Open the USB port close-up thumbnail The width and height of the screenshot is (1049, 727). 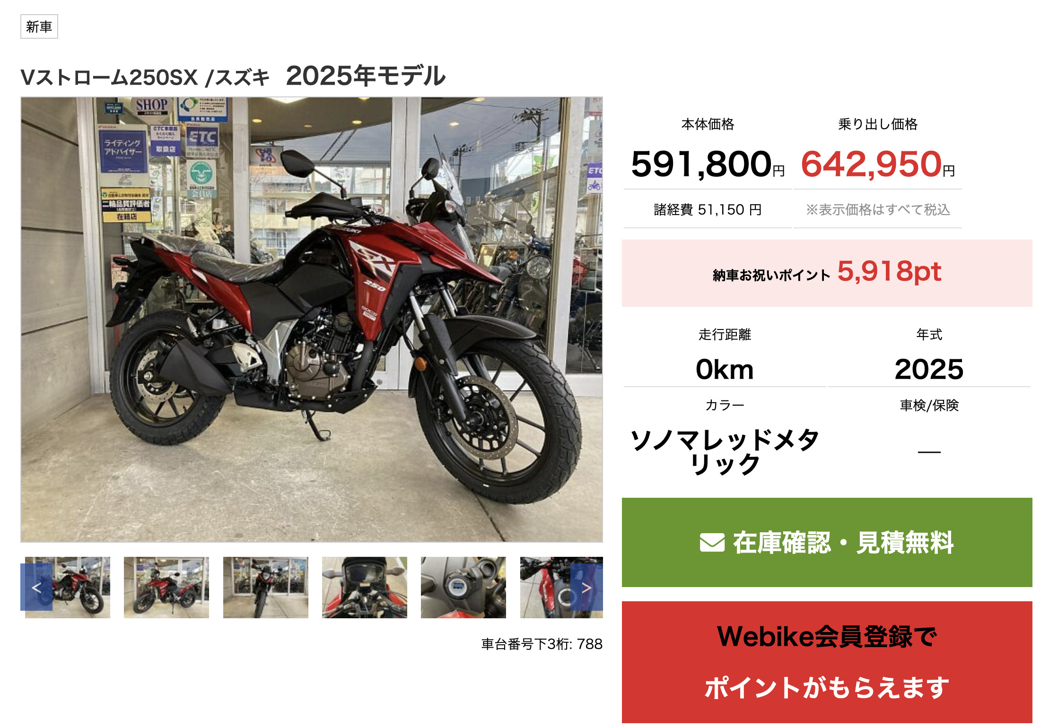(463, 587)
